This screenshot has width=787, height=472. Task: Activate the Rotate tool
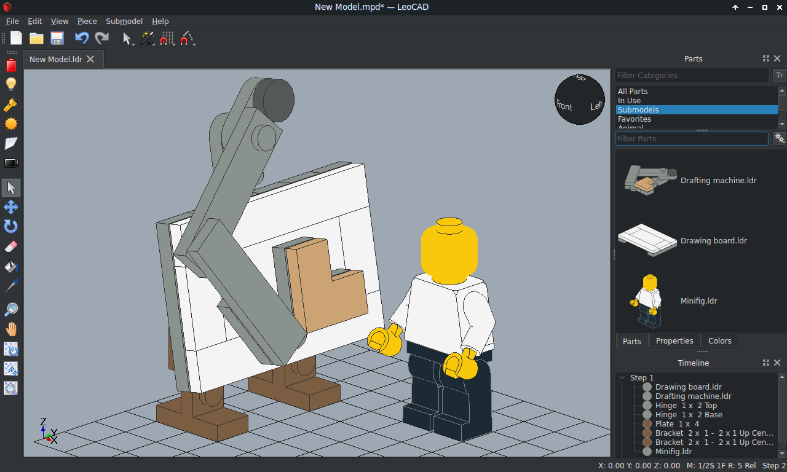pyautogui.click(x=11, y=227)
